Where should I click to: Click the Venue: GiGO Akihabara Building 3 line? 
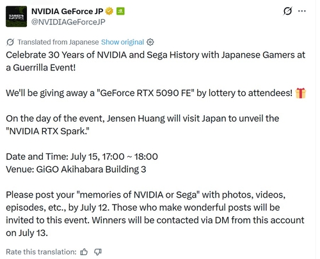(76, 169)
